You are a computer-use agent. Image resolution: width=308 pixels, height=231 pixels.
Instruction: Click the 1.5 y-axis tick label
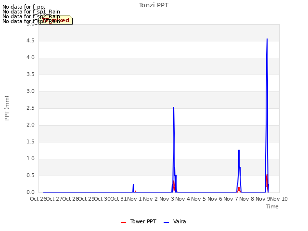pos(30,142)
